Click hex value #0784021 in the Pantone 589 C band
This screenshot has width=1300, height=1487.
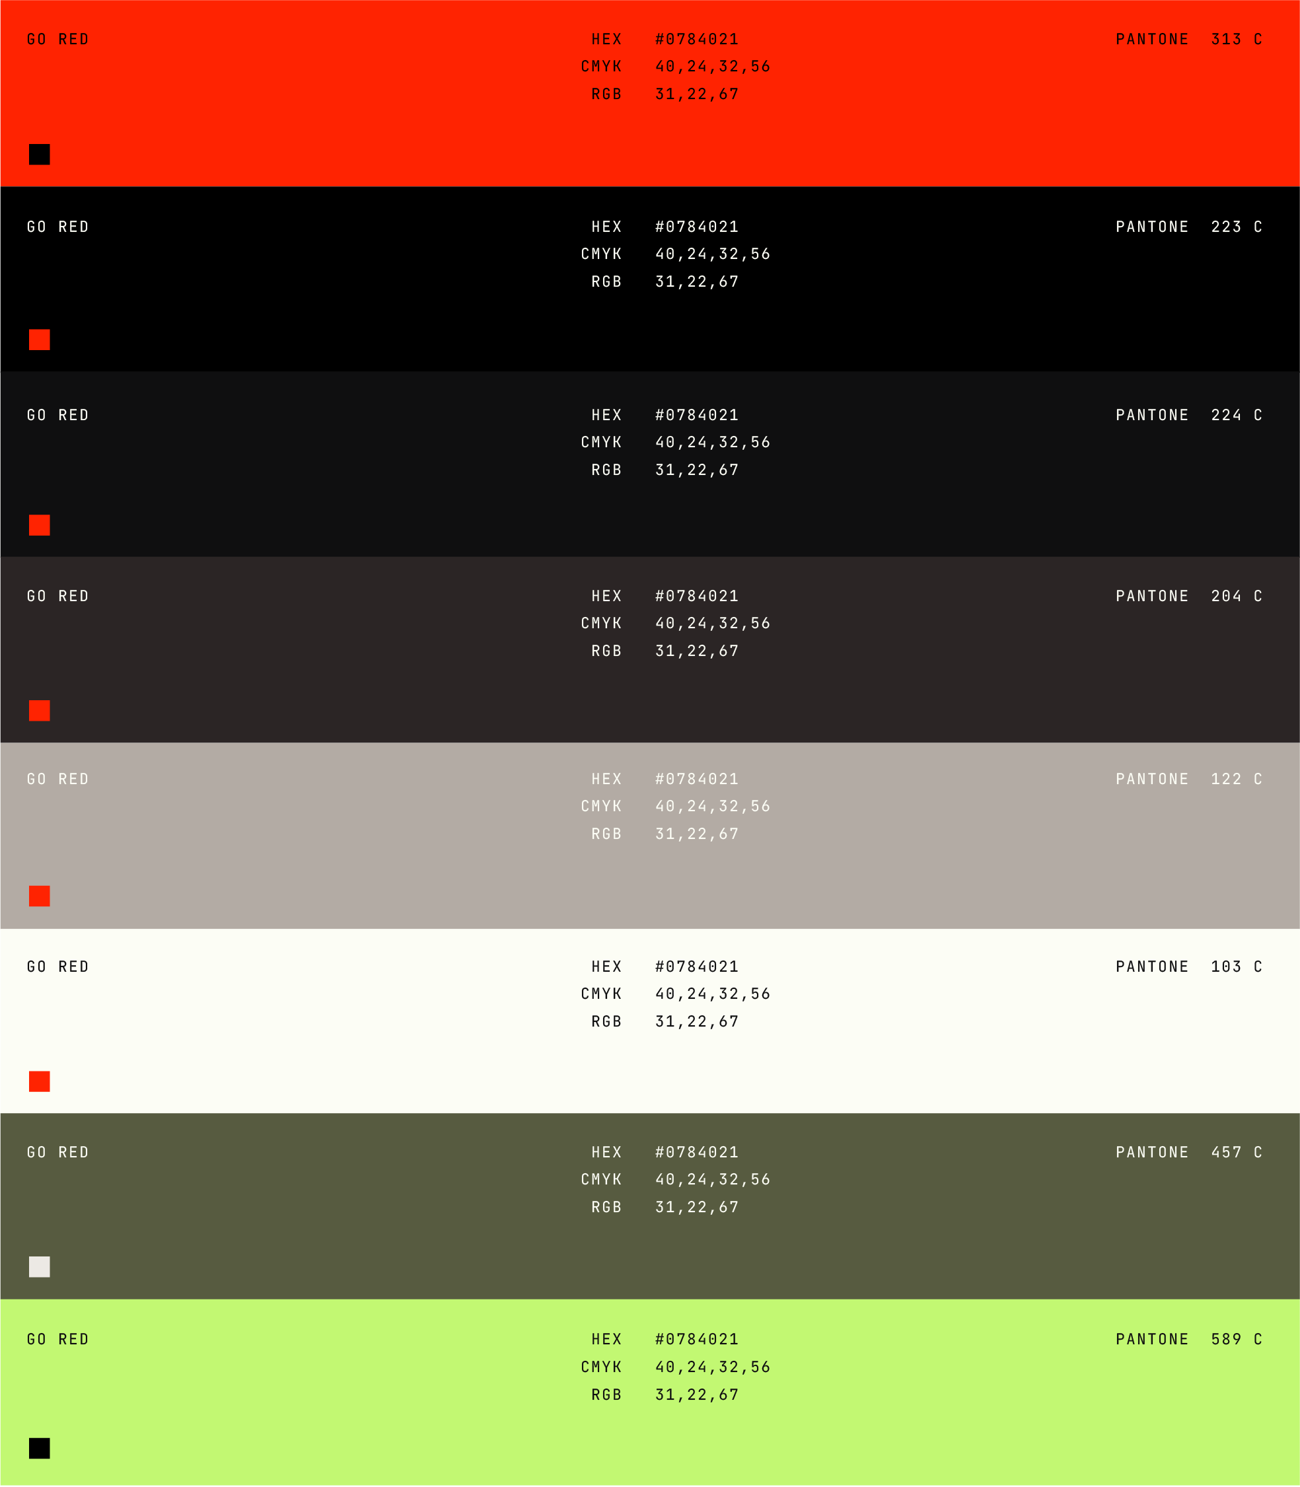696,1340
